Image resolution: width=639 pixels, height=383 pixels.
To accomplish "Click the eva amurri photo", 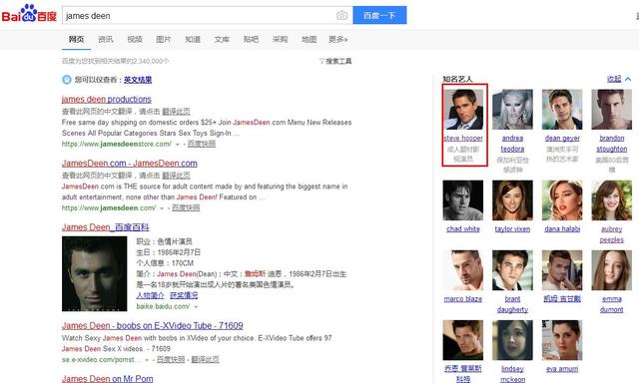I will click(x=562, y=340).
